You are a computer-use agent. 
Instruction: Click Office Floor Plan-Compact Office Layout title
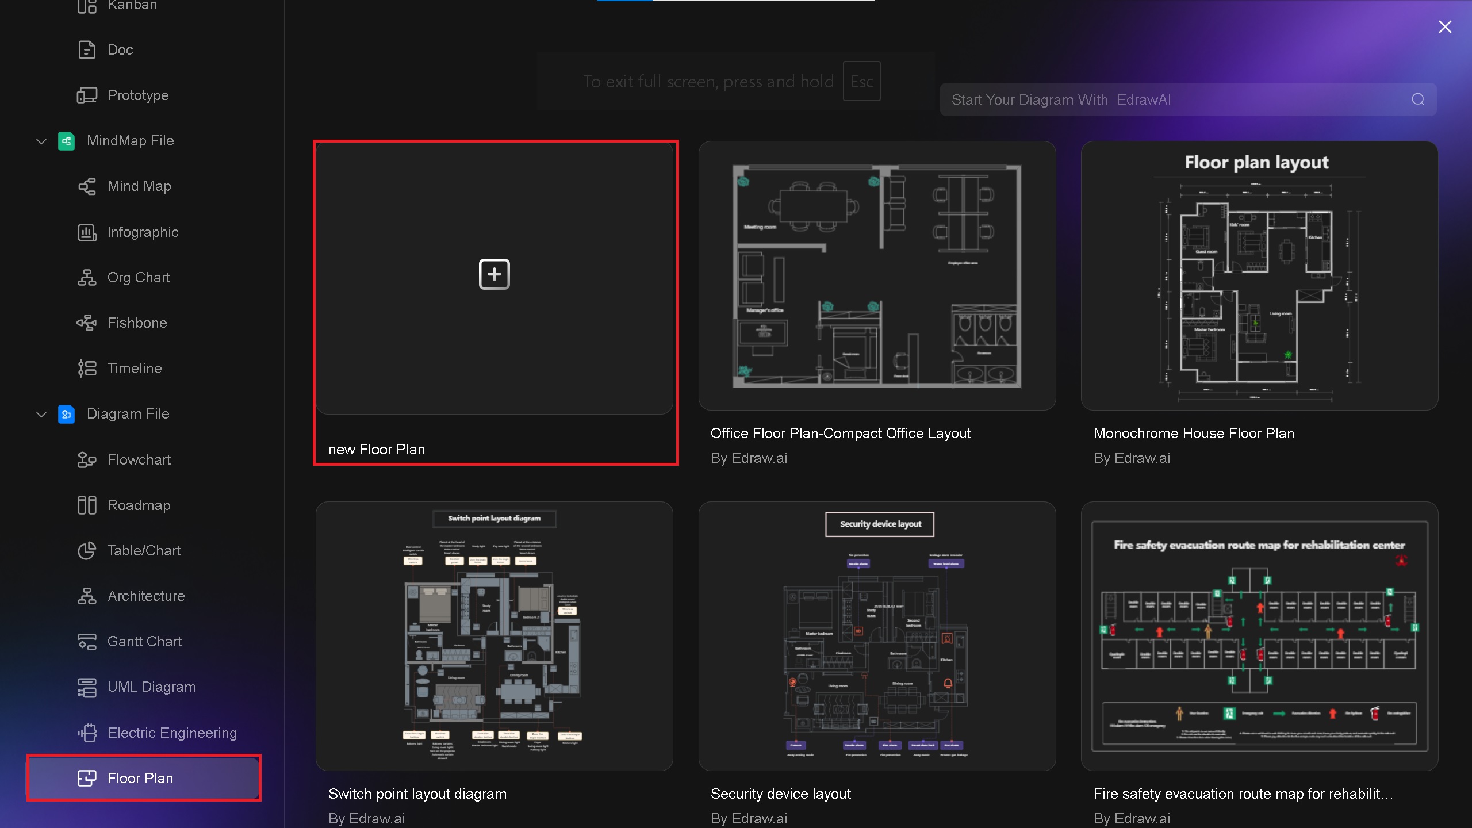pos(841,434)
